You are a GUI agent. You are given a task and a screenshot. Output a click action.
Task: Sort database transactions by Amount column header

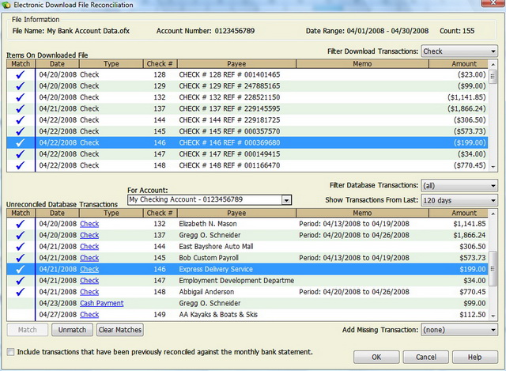pyautogui.click(x=464, y=213)
